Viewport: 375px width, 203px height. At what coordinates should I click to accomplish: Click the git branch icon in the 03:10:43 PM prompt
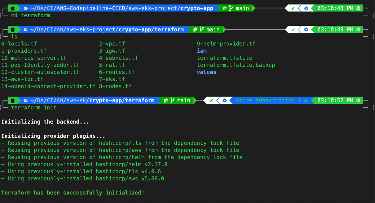click(x=231, y=8)
